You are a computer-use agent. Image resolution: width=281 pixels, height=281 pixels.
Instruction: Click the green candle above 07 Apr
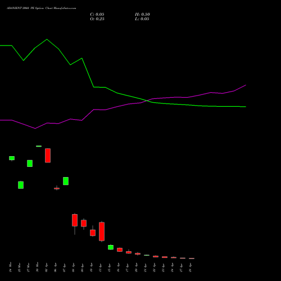[66, 181]
